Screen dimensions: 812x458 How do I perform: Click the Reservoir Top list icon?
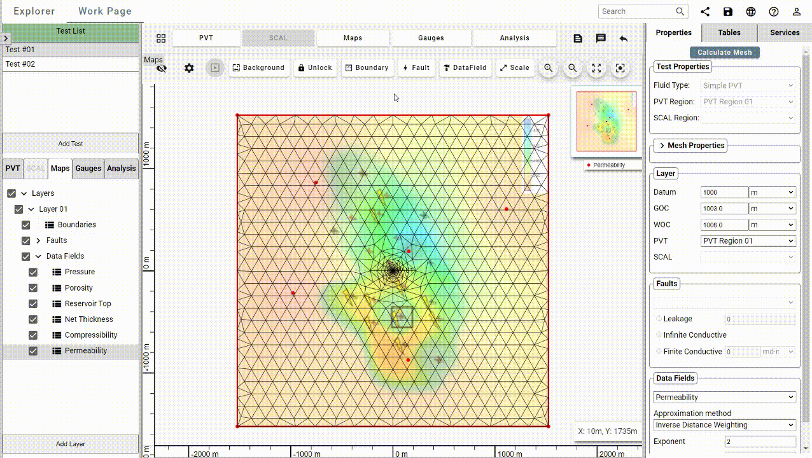pos(57,303)
